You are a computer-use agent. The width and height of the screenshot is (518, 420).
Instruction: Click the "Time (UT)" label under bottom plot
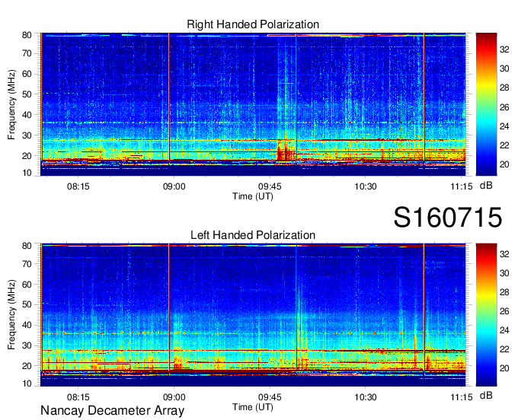pyautogui.click(x=253, y=407)
